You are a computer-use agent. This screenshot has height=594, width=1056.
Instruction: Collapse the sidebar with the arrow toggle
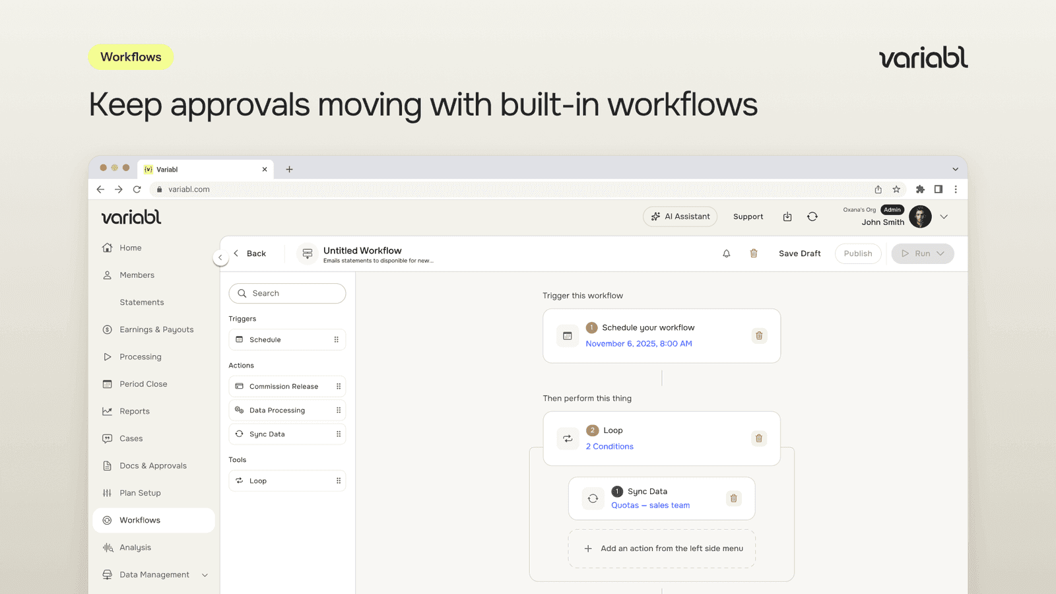point(220,258)
